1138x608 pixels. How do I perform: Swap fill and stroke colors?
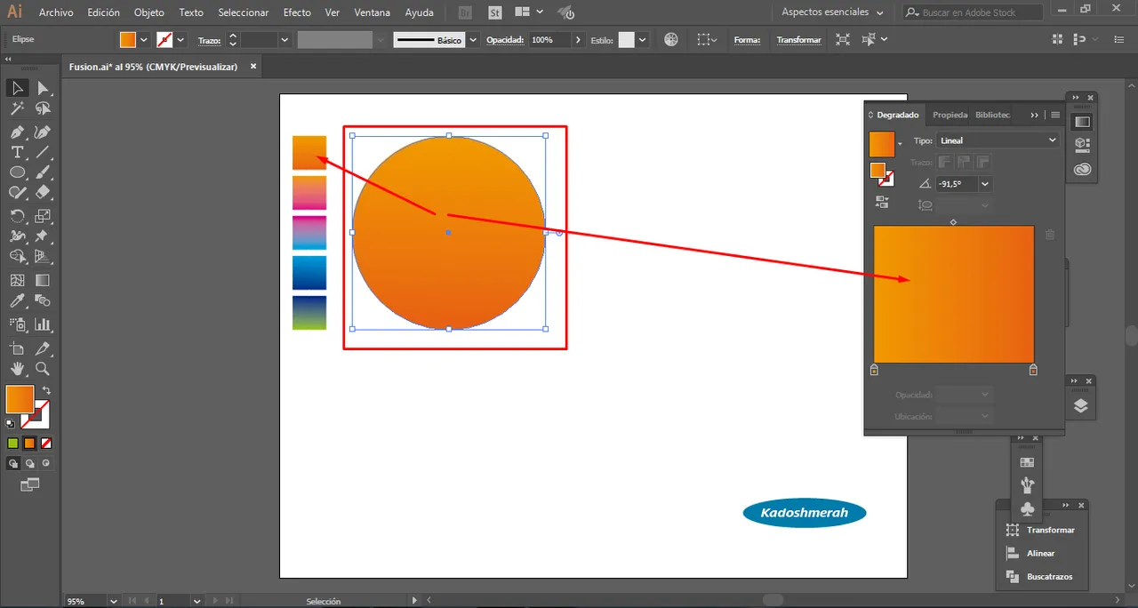tap(46, 390)
